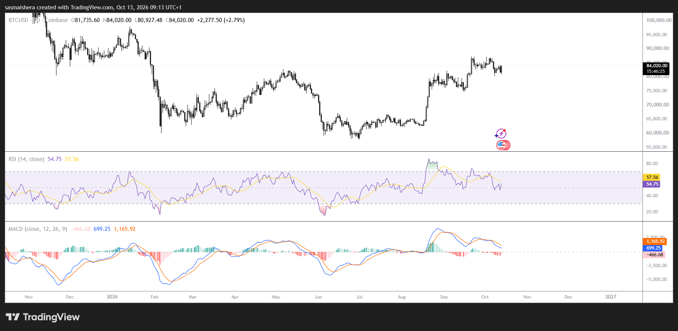This screenshot has height=331, width=678.
Task: Click the 55,000.00 price scale label
Action: [x=657, y=147]
